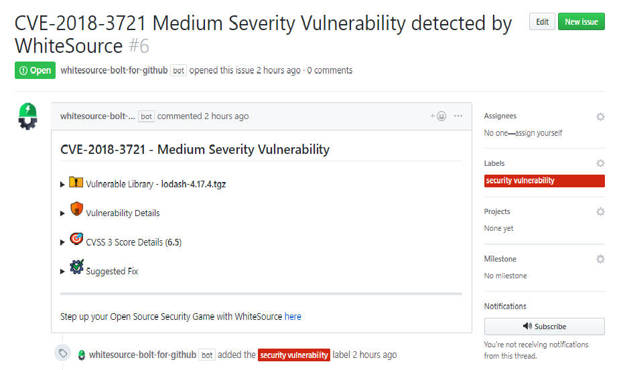Open the Milestone gear settings
619x370 pixels.
[x=600, y=259]
